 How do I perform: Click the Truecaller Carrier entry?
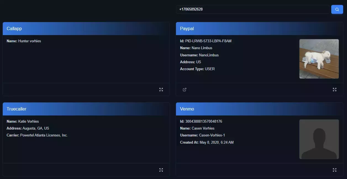click(37, 135)
